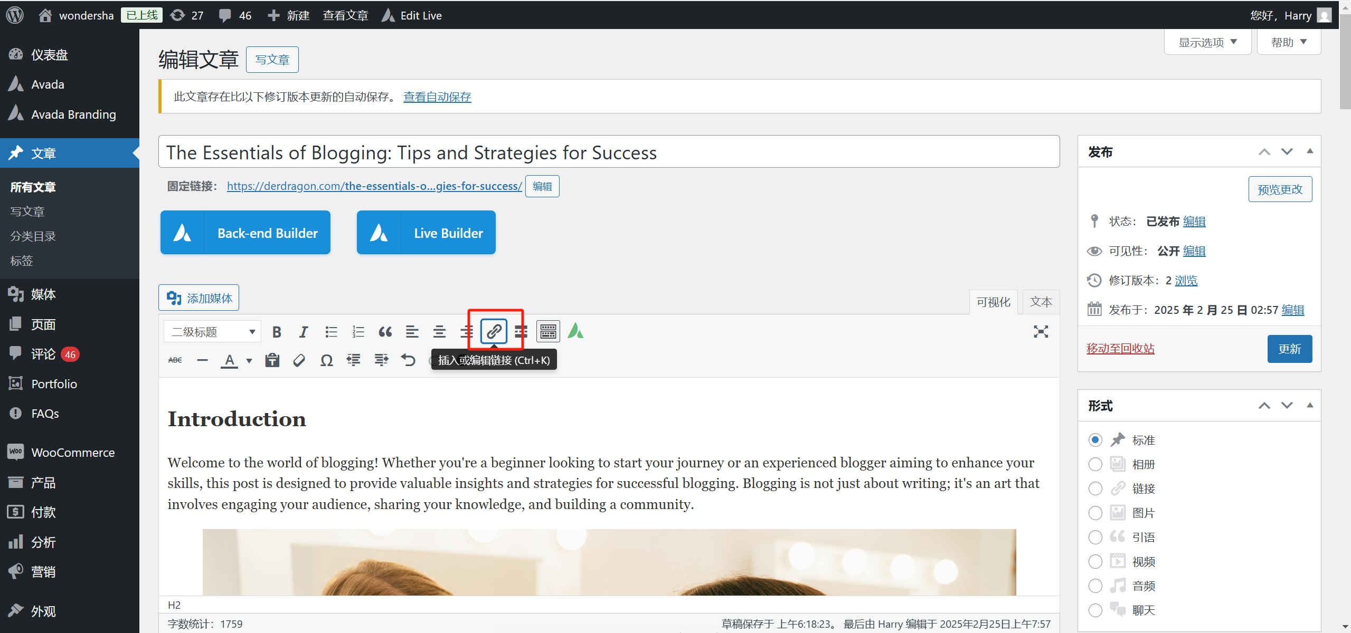Toggle bold formatting in the editor

[277, 331]
